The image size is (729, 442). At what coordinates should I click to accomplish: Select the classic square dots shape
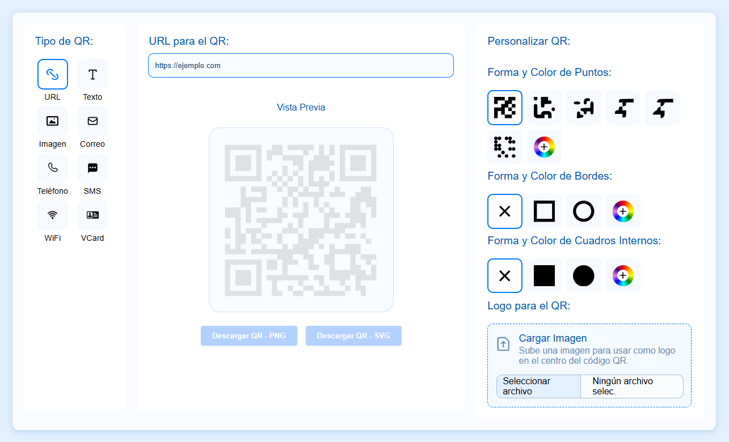click(505, 108)
